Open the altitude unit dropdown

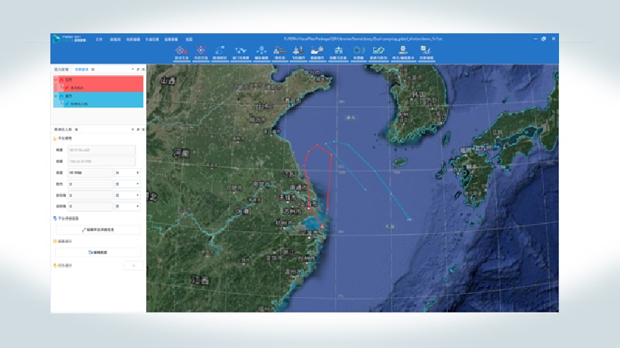(x=127, y=172)
